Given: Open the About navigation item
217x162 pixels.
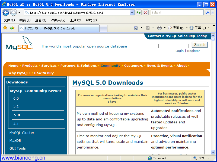Looking at the screenshot, I should coord(182,66).
